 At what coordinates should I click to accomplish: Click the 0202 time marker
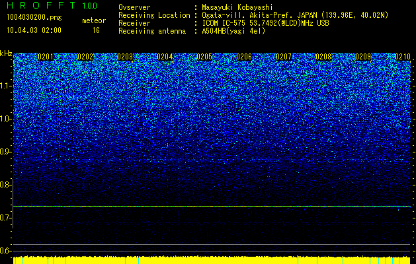[85, 57]
